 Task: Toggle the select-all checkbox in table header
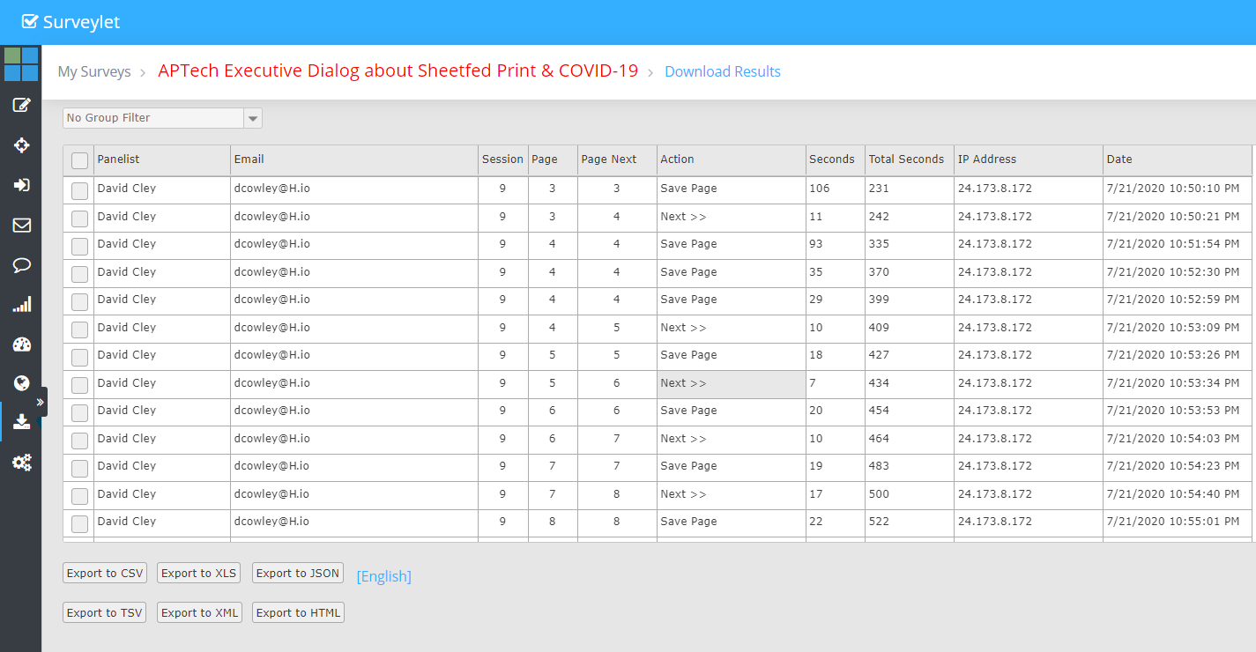(x=79, y=160)
